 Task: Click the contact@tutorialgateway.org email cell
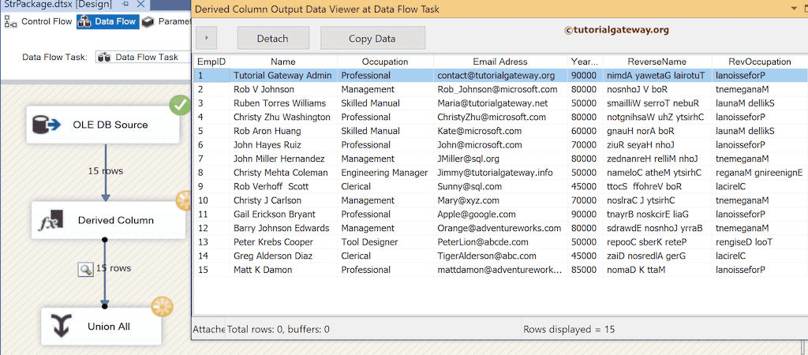(x=499, y=75)
